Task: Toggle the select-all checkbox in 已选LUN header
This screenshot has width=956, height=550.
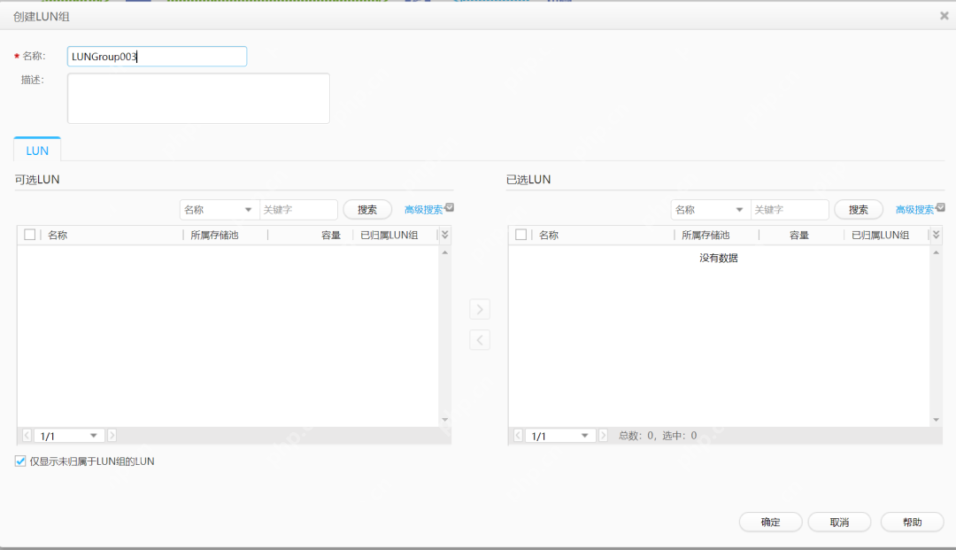Action: pyautogui.click(x=521, y=234)
